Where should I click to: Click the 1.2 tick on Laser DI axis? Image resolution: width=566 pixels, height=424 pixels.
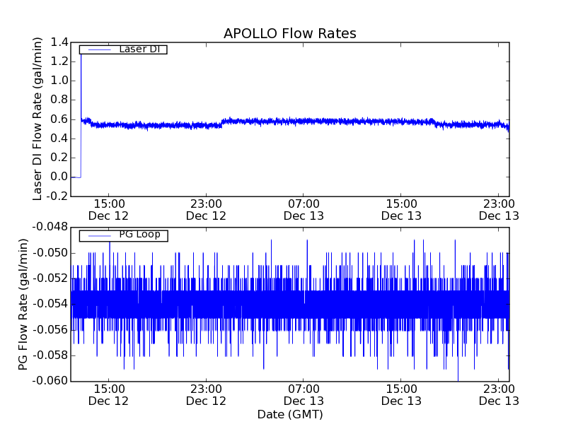[x=59, y=61]
